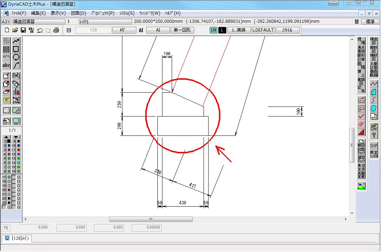Open the ウィンドウ(W) menu
Image resolution: width=381 pixels, height=252 pixels.
150,13
